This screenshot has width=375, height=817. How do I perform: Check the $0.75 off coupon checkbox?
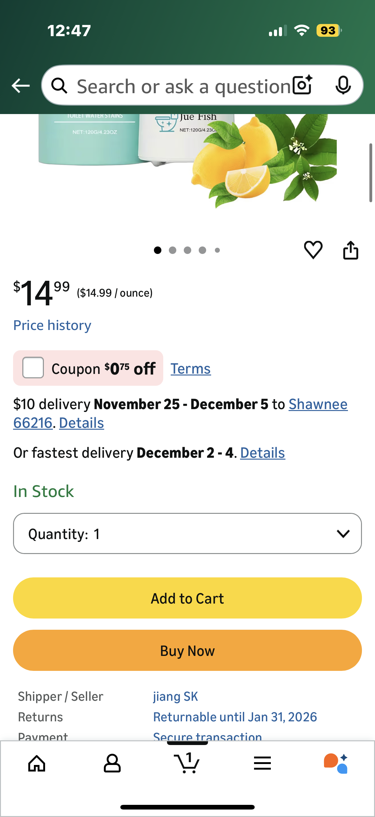tap(33, 368)
